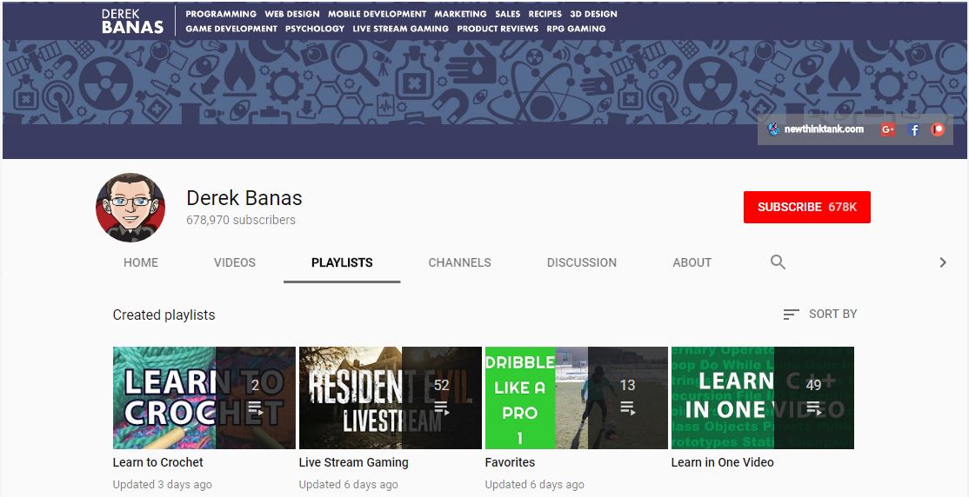969x497 pixels.
Task: Click the Dribble Like a Pro thumbnail
Action: click(x=577, y=398)
